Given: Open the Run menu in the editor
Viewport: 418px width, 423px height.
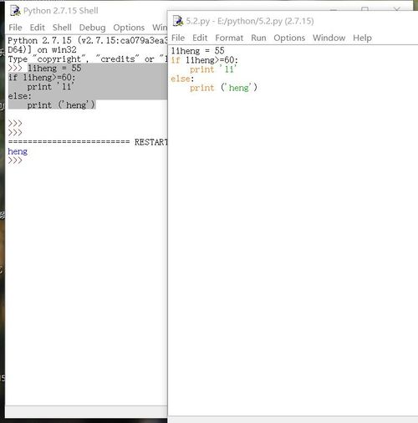Looking at the screenshot, I should point(258,38).
